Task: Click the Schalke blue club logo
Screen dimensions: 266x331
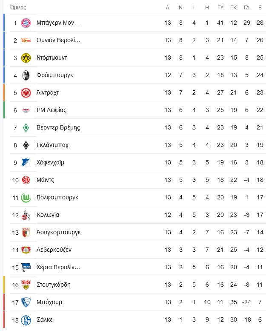Action: click(26, 320)
